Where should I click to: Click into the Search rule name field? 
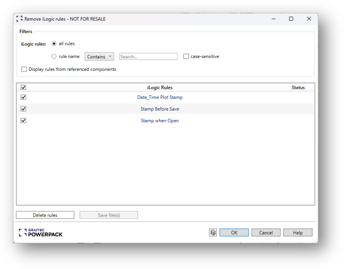click(148, 57)
